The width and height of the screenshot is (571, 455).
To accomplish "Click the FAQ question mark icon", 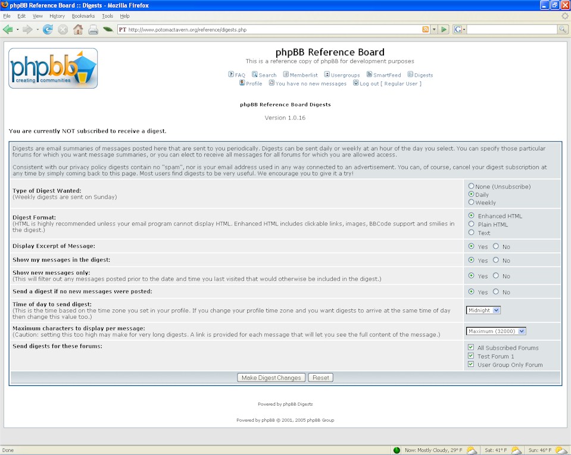I will (x=231, y=74).
